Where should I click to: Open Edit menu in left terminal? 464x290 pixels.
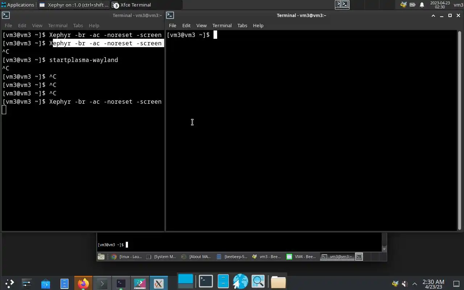click(x=22, y=25)
